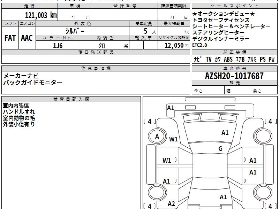Click the 最大積載量 header
Viewport: 279px width, 209px height.
[x=174, y=23]
